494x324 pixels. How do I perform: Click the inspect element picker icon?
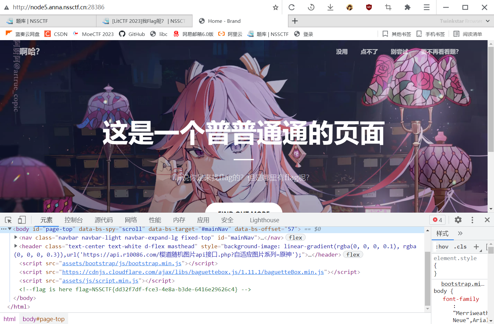[8, 220]
